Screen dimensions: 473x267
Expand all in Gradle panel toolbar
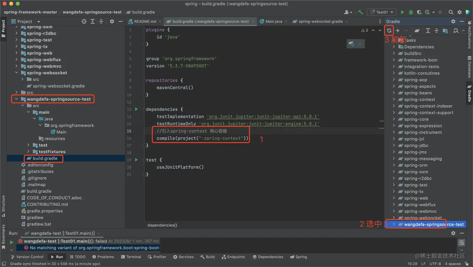point(428,30)
